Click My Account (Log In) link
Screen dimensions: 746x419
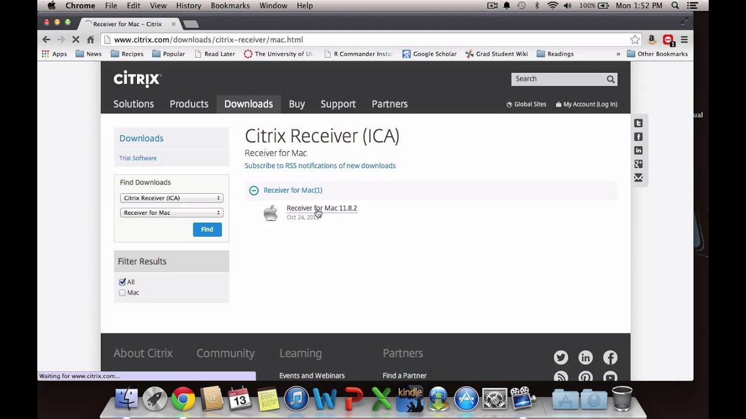[x=586, y=105]
